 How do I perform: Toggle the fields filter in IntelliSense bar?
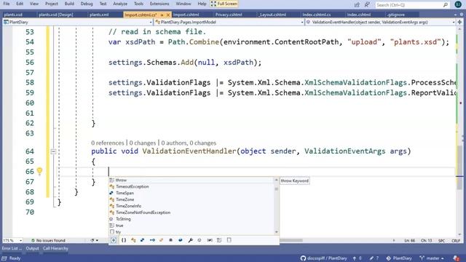[x=181, y=240]
